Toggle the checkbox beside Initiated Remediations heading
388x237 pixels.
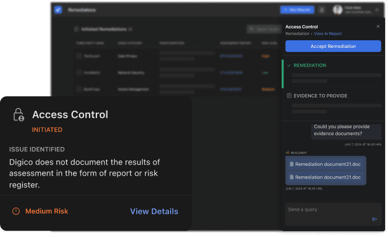click(x=76, y=29)
